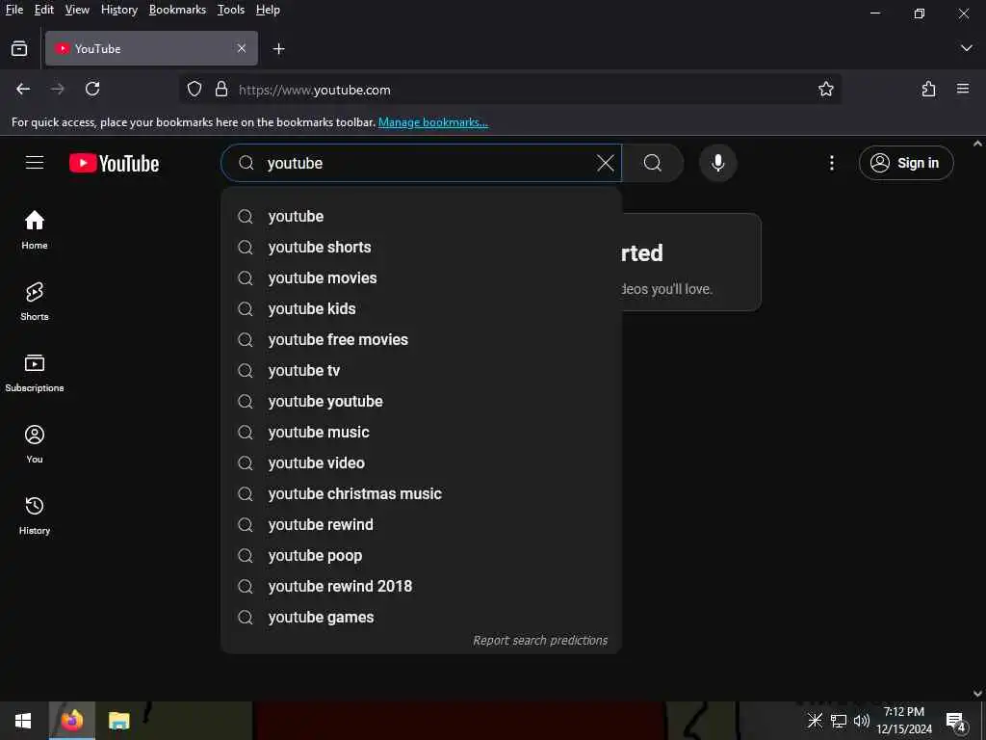The height and width of the screenshot is (740, 986).
Task: Click Report search predictions
Action: [540, 640]
